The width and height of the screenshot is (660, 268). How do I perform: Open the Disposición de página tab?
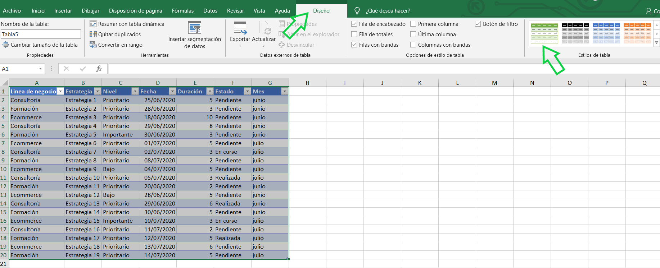tap(136, 11)
